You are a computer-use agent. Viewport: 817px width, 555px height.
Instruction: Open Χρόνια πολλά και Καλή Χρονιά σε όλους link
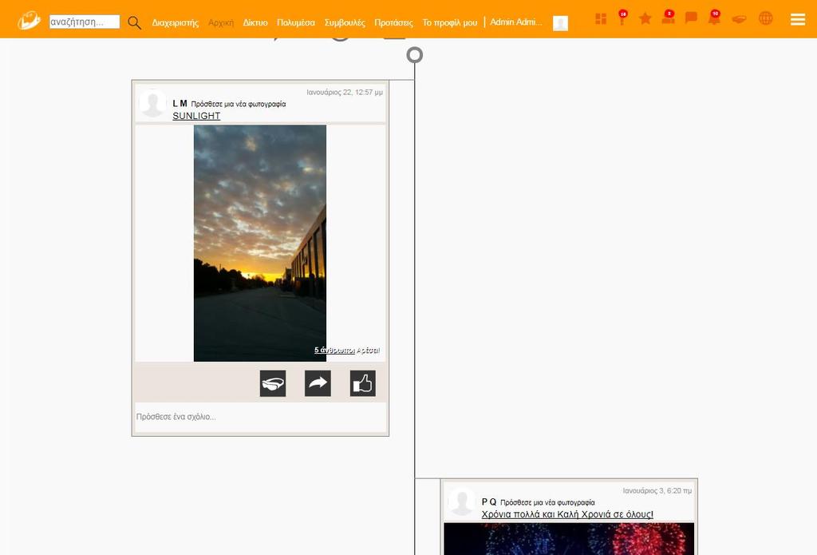pyautogui.click(x=567, y=514)
